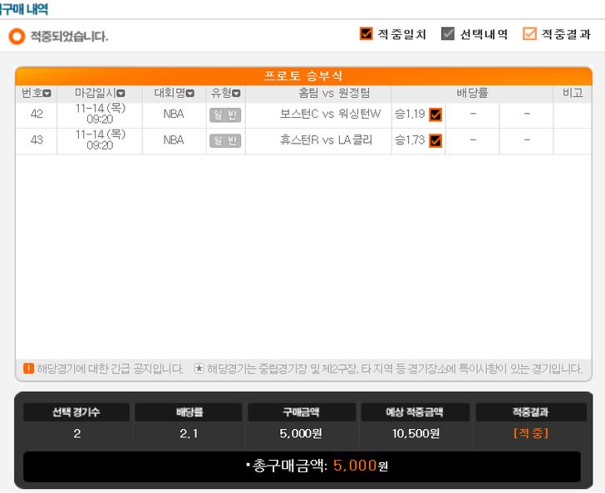Sort by 번호 column arrow

coord(47,93)
